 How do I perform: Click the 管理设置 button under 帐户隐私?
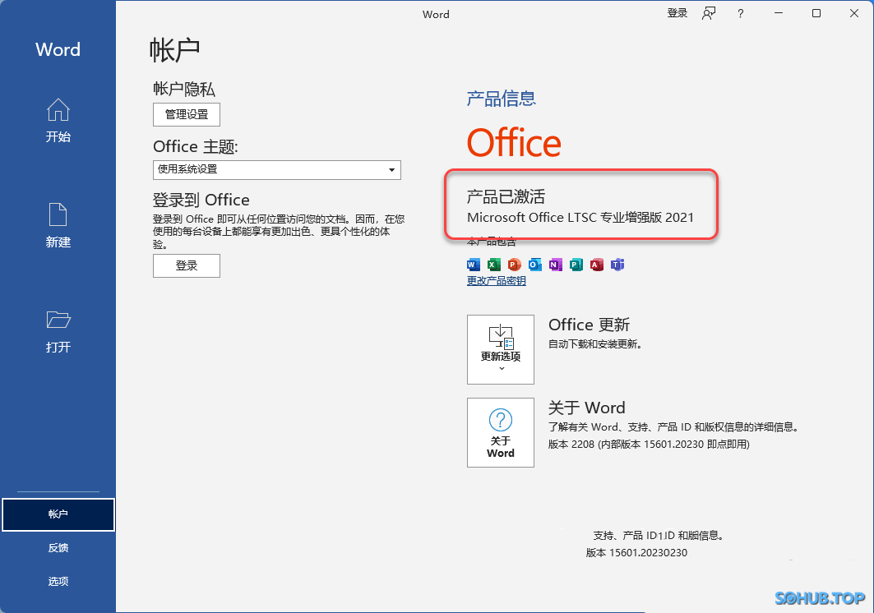[x=187, y=114]
